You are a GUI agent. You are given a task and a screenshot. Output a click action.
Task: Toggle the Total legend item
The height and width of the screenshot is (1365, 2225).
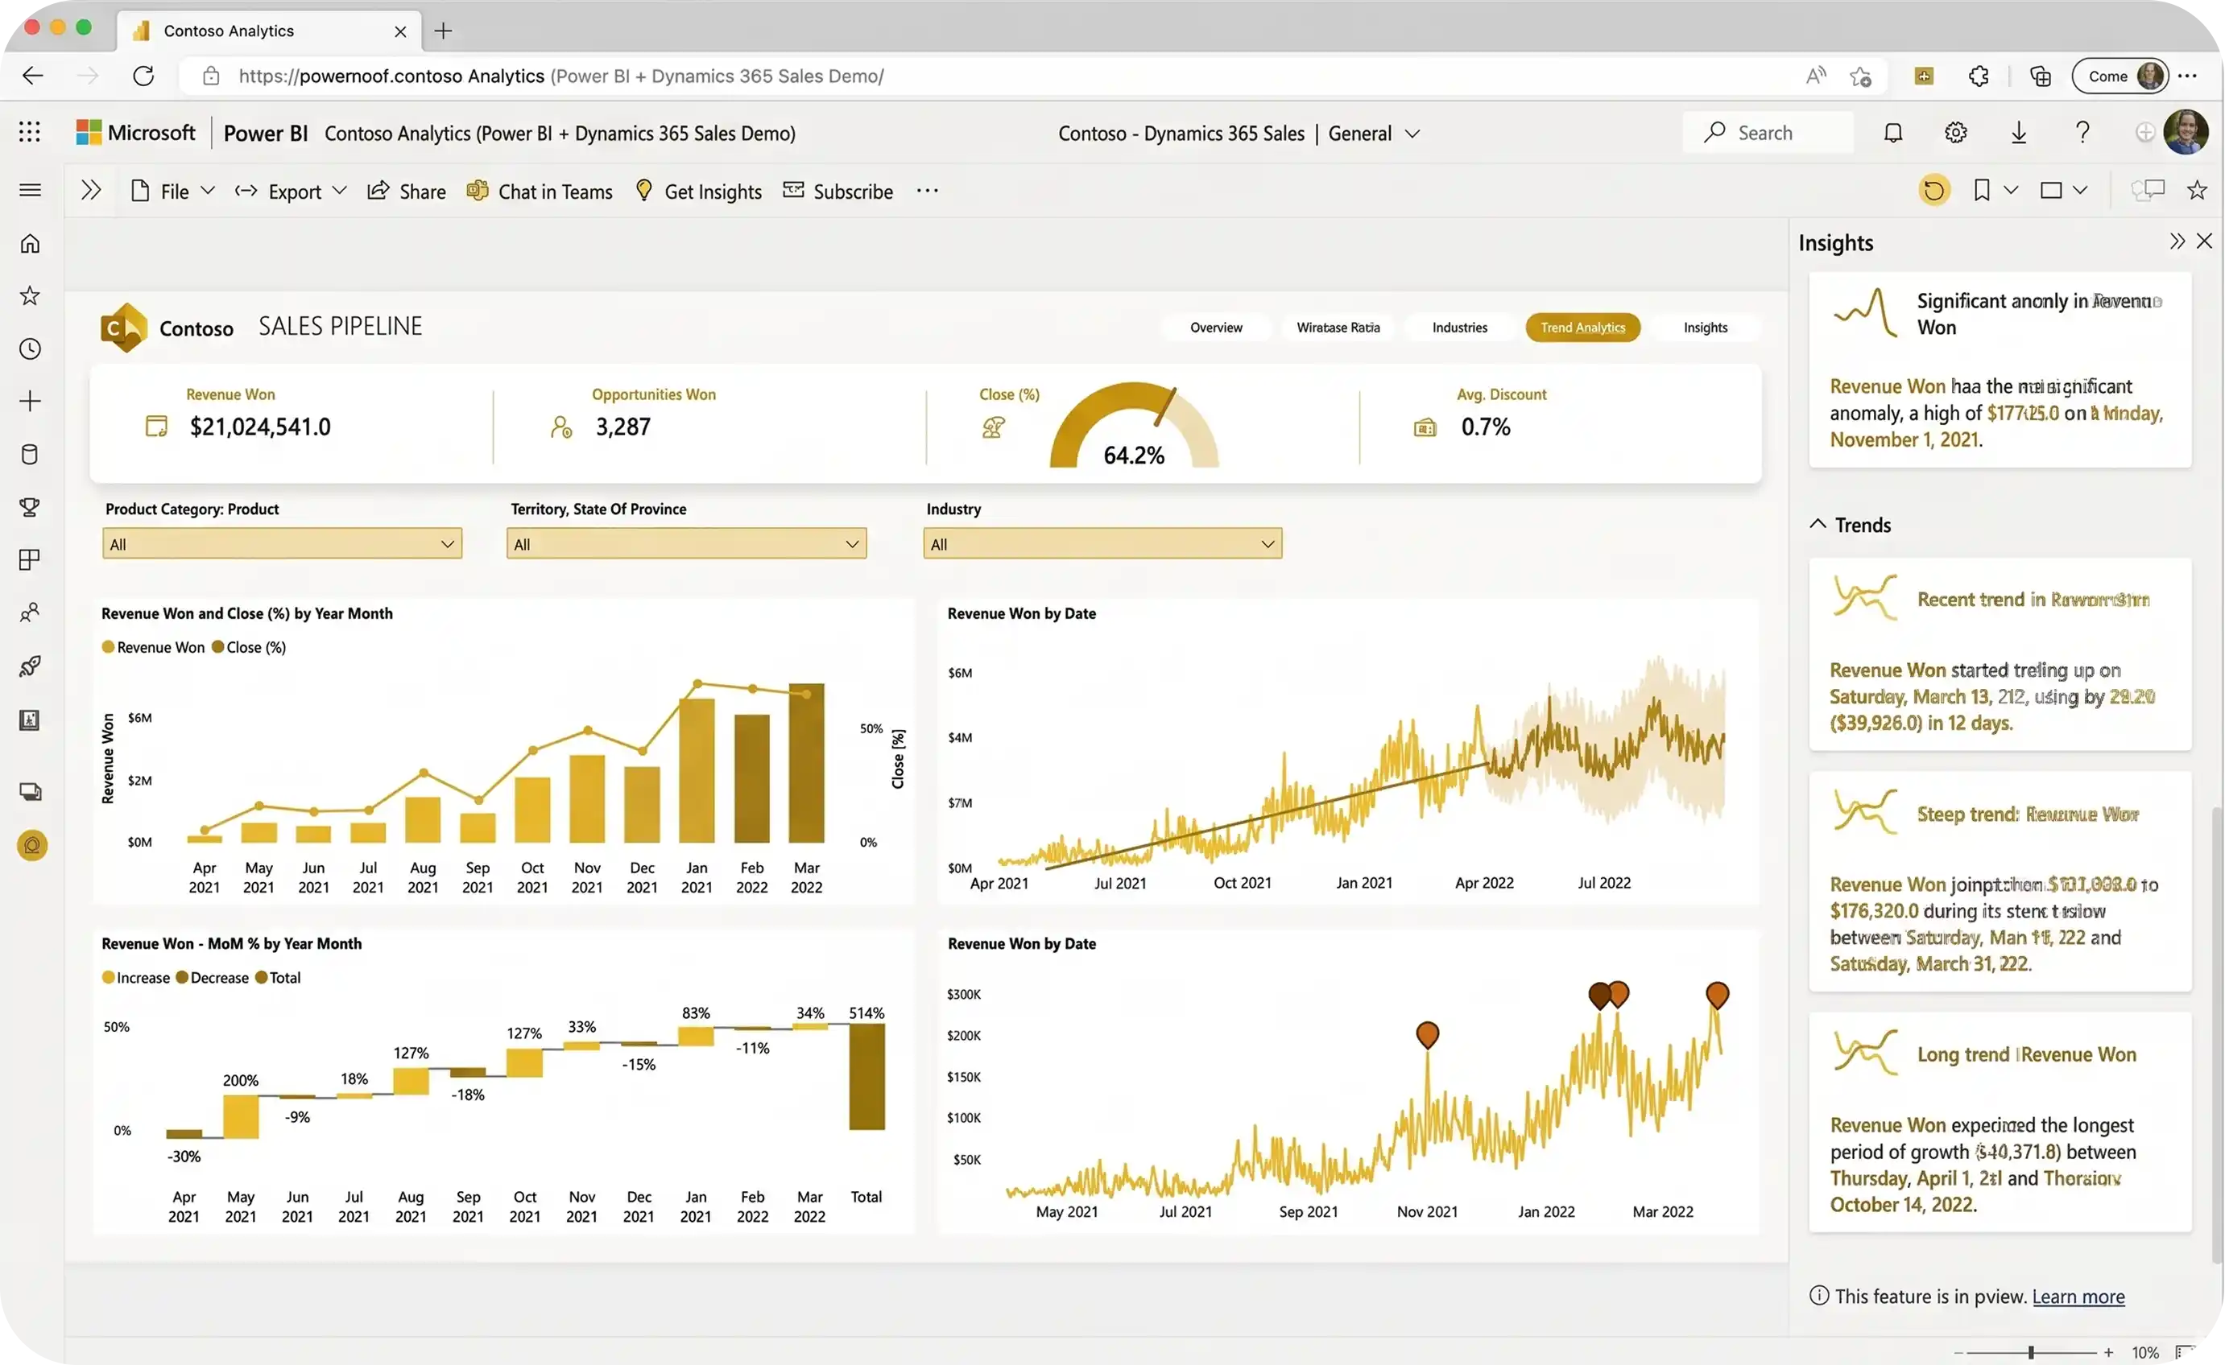pos(278,978)
